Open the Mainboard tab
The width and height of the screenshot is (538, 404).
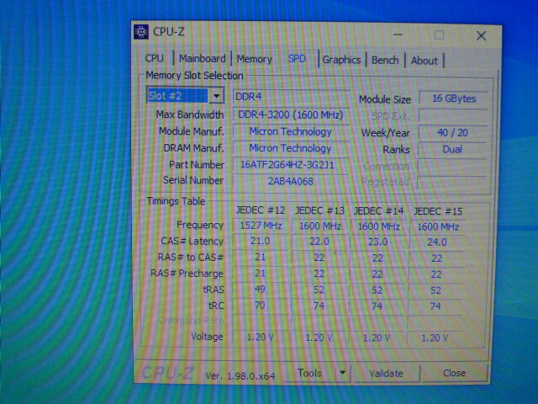tap(202, 59)
